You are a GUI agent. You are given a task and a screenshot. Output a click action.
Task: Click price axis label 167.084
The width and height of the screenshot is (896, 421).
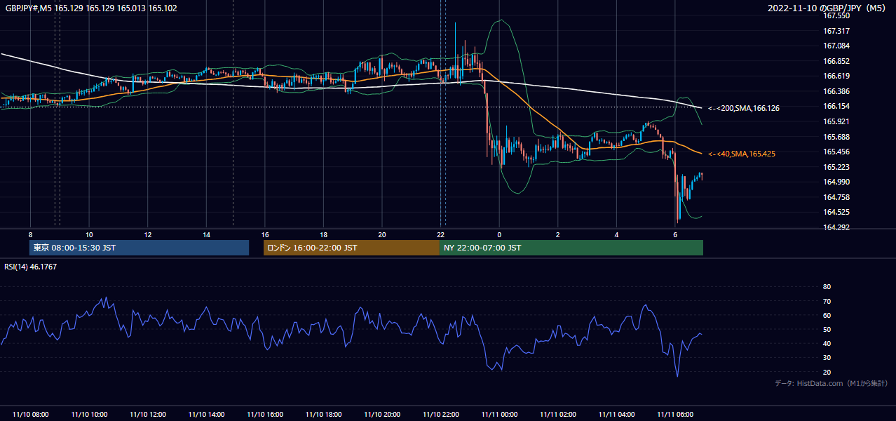coord(836,46)
